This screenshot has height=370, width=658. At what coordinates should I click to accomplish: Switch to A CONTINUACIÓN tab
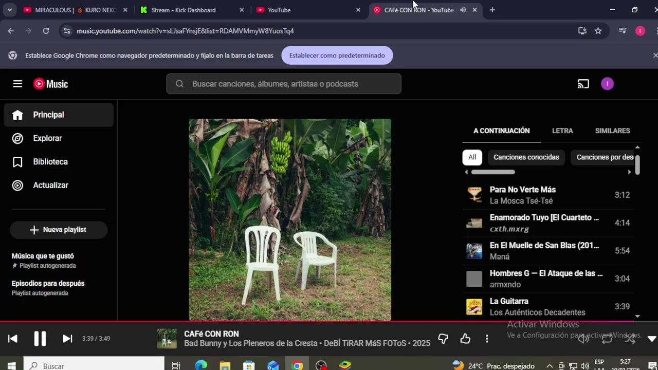[x=501, y=131]
